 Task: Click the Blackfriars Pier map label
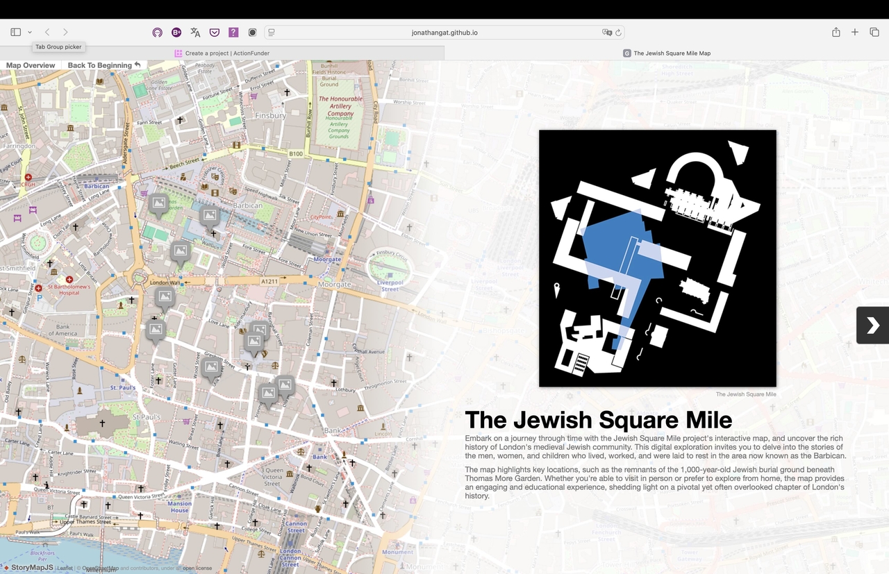[x=42, y=556]
